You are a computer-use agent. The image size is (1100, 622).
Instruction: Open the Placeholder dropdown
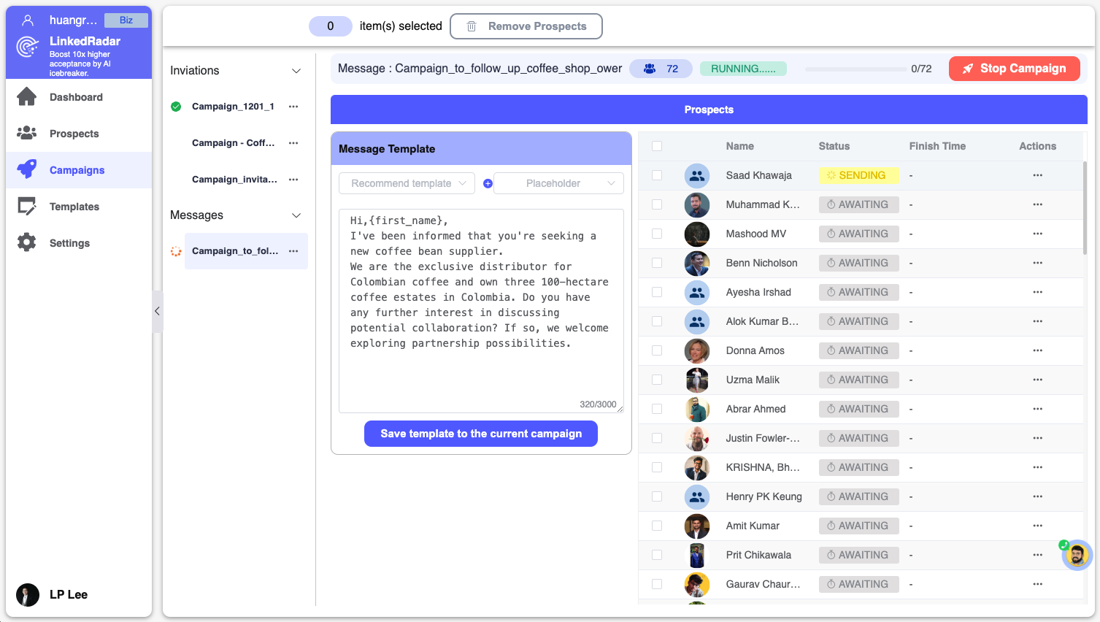tap(559, 183)
